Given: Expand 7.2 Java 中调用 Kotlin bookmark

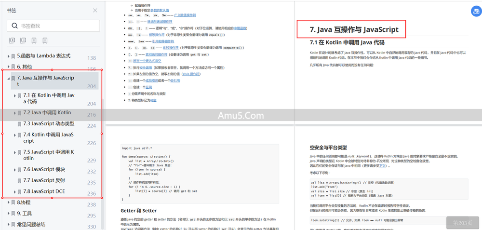Looking at the screenshot, I should pos(15,113).
